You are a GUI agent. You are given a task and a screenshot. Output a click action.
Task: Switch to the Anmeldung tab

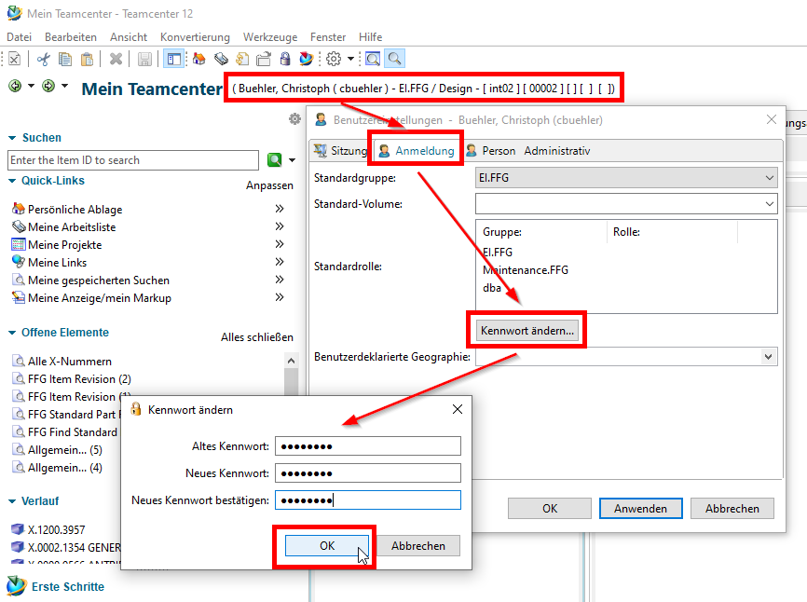click(x=417, y=150)
